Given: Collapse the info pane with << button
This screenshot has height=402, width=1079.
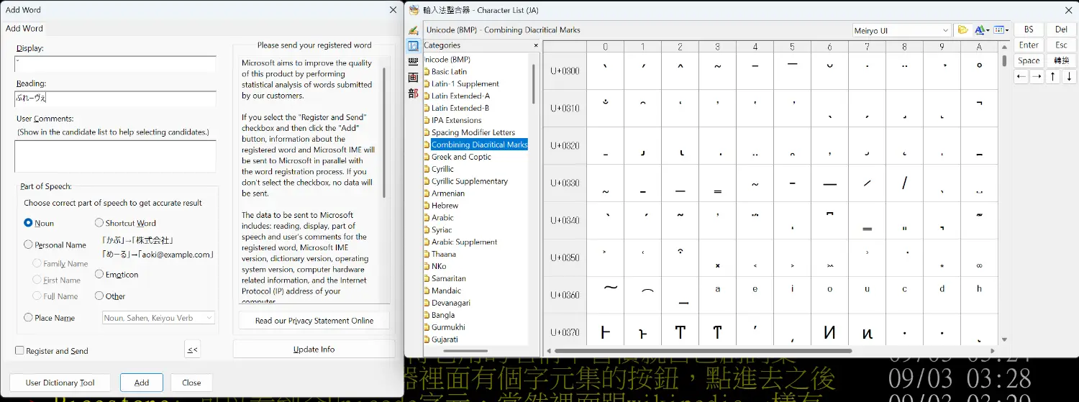Looking at the screenshot, I should [x=192, y=350].
